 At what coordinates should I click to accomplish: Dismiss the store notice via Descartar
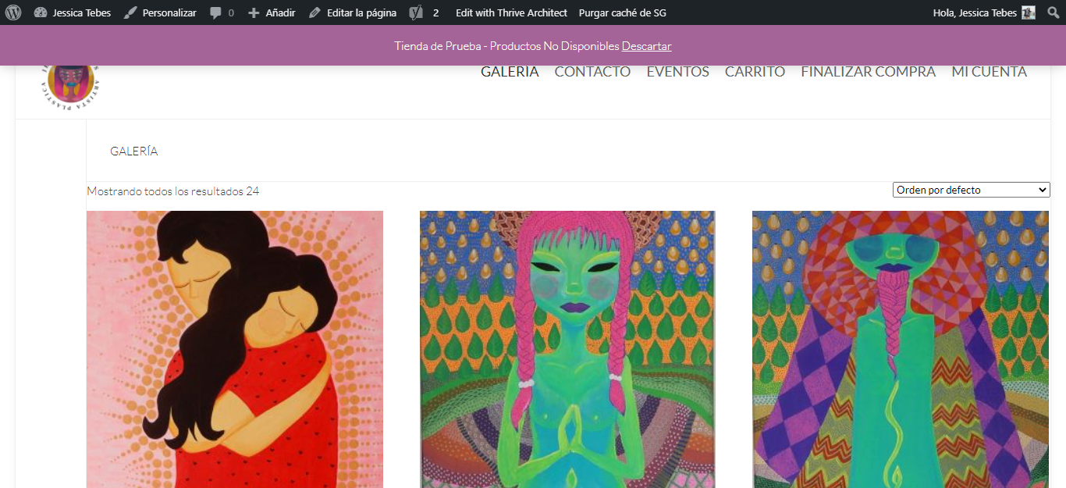coord(646,46)
